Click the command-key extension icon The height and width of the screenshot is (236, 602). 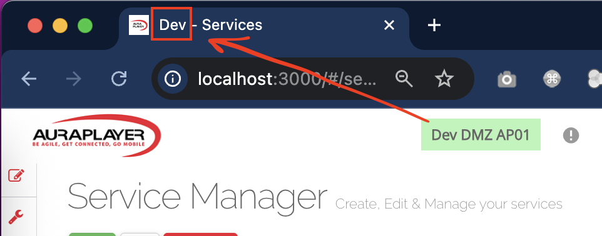[x=552, y=79]
